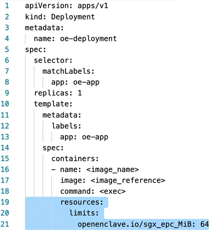214x232 pixels.
Task: Click the selector key on line 6
Action: 51,60
